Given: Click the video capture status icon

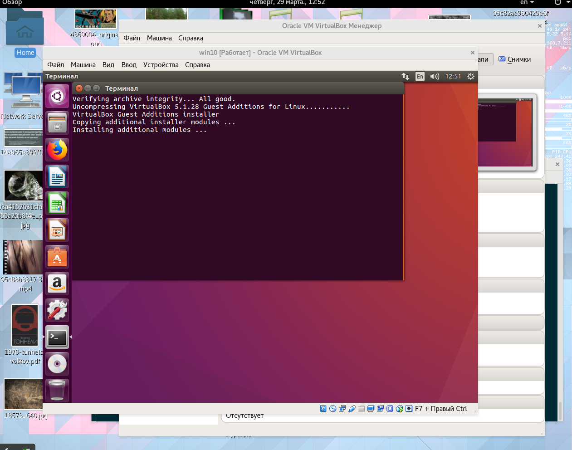Looking at the screenshot, I should [x=380, y=409].
